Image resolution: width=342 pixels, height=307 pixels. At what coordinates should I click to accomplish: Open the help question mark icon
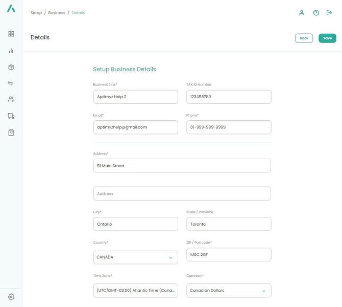coord(316,13)
